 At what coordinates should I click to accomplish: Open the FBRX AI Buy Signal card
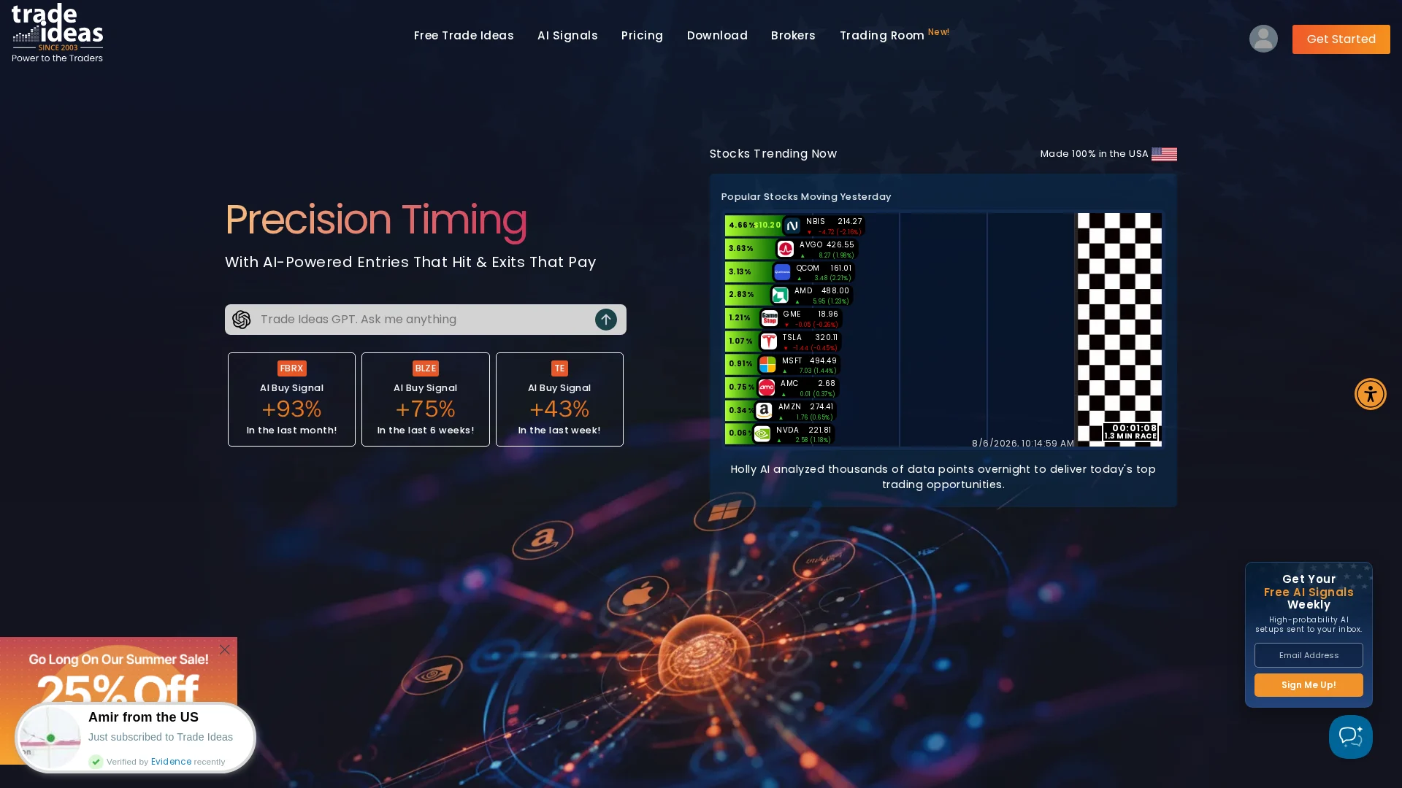(291, 399)
